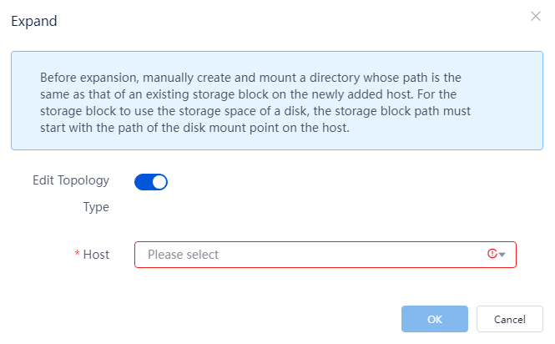Screen dimensions: 555x344
Task: Click the "Type" label under Edit Topology
Action: point(96,207)
